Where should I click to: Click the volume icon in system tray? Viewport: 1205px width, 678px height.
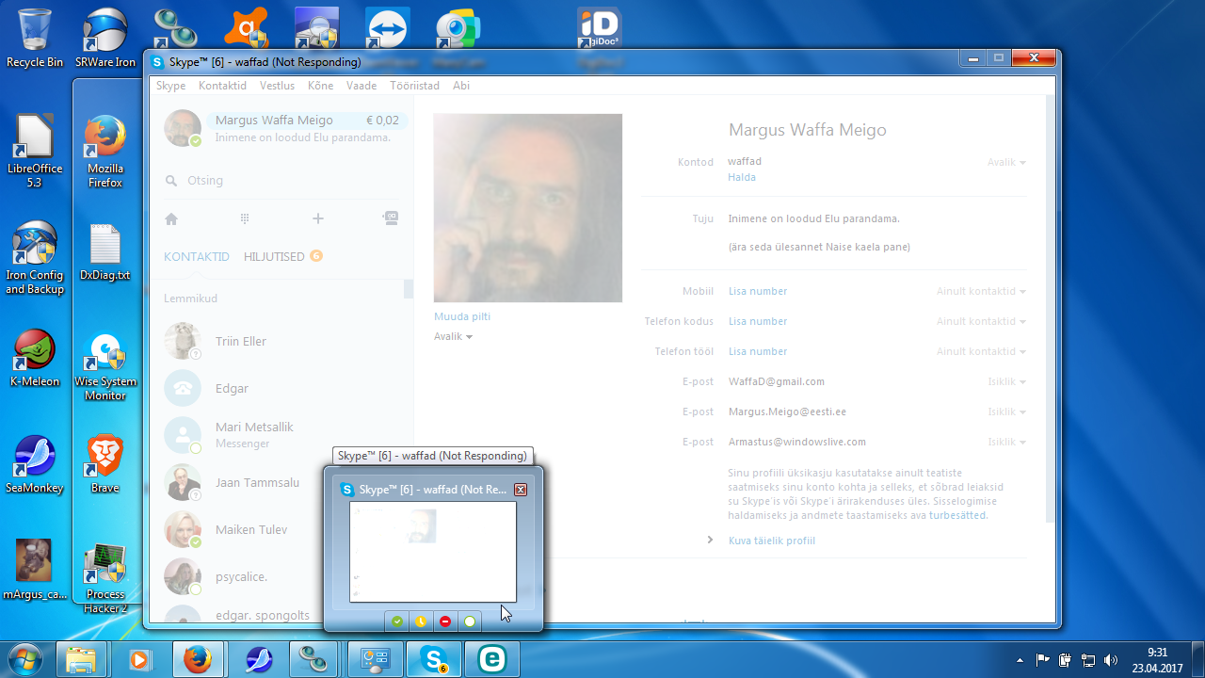click(x=1111, y=659)
